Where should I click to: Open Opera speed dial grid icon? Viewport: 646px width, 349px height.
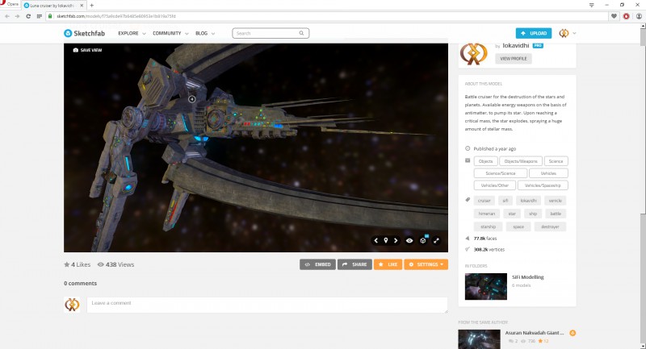[39, 16]
